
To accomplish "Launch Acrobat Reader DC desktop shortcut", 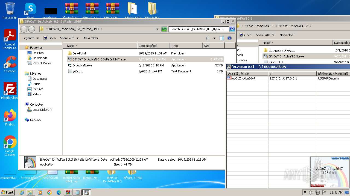I will 10,39.
